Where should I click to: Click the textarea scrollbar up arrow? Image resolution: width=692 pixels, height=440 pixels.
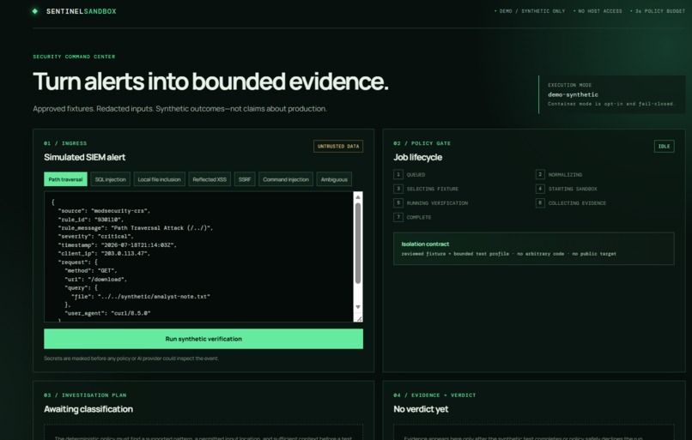(358, 197)
